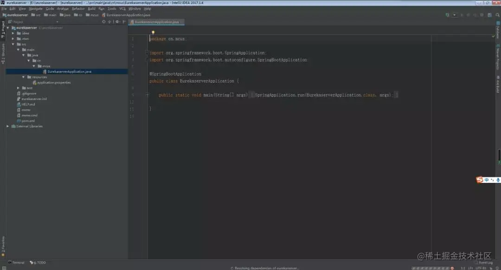The height and width of the screenshot is (270, 501).
Task: Open the TODO tool window
Action: tap(38, 263)
